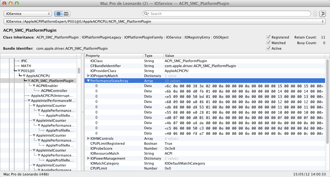Collapse the AppleIntelPerformanceM... node

(x=29, y=101)
